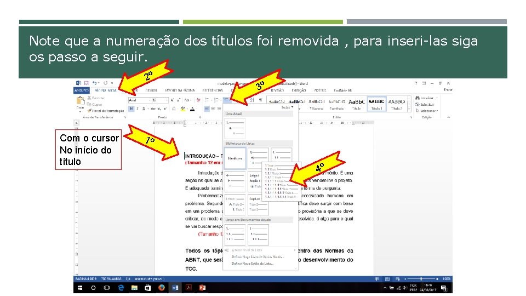The width and height of the screenshot is (526, 296).
Task: Toggle italic I formatting button
Action: point(137,109)
